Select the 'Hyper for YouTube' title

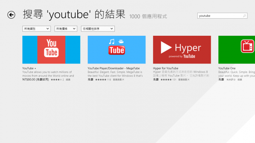[x=166, y=68]
